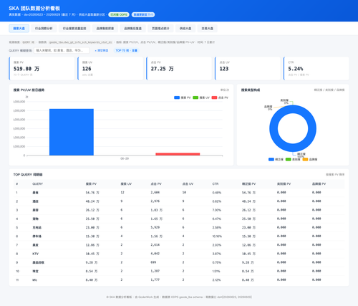The height and width of the screenshot is (306, 358).
Task: Select the 27.25 万 click PV card
Action: coord(179,68)
